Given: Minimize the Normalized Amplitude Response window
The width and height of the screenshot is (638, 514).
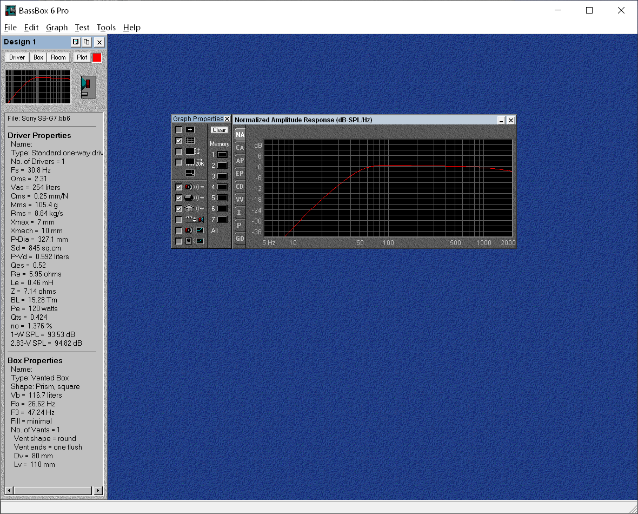Looking at the screenshot, I should 501,120.
